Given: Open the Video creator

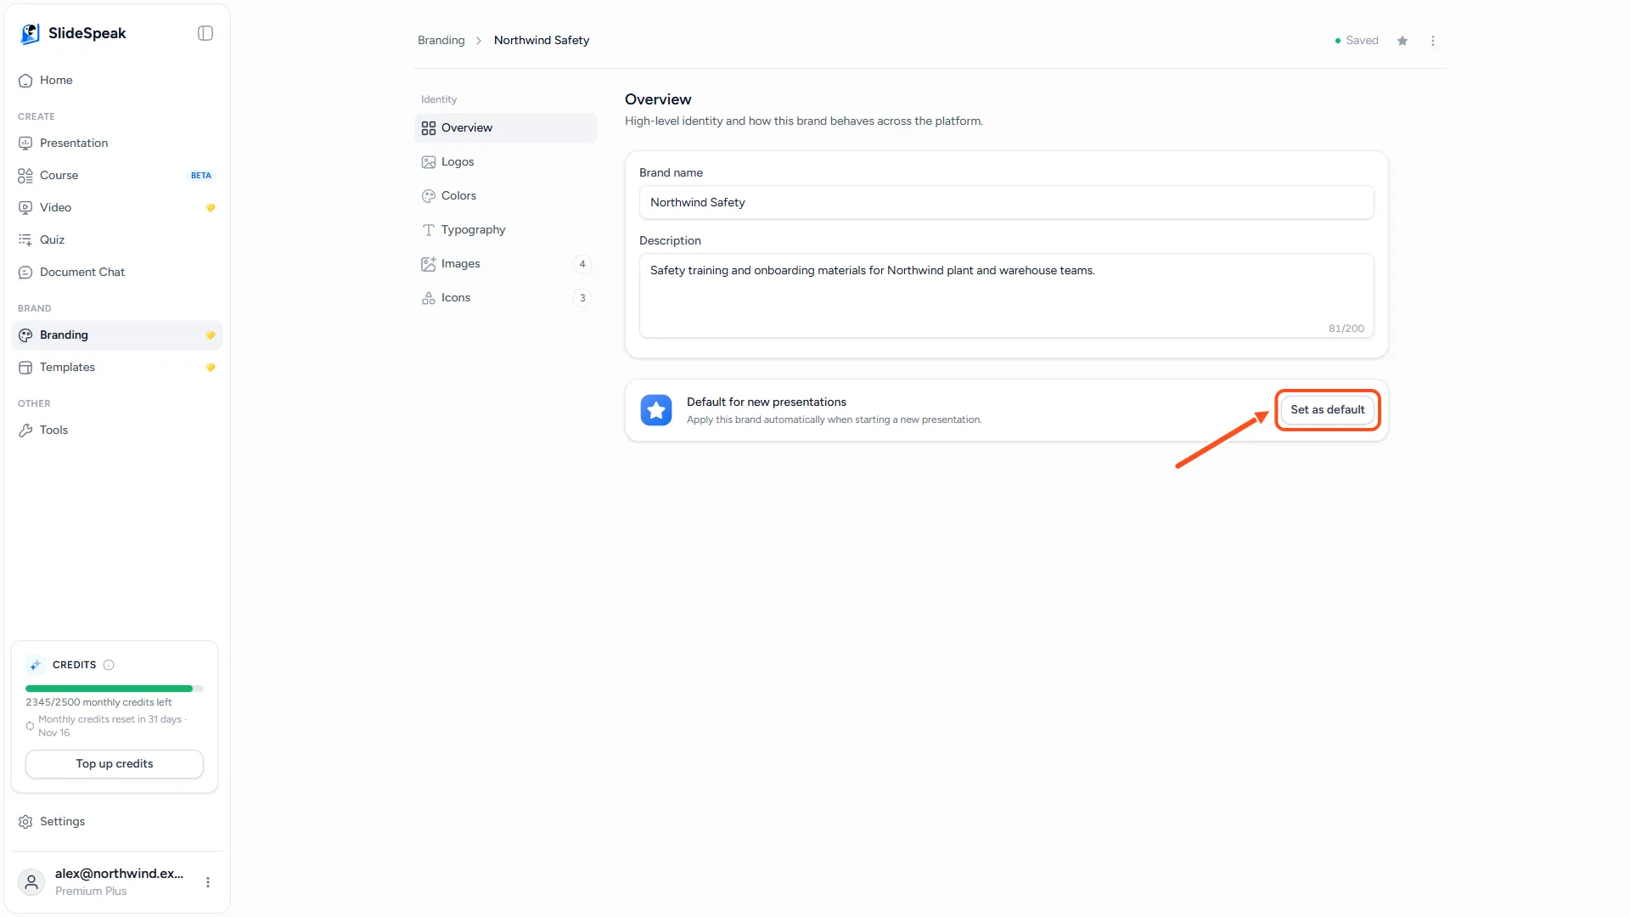Looking at the screenshot, I should pos(117,207).
